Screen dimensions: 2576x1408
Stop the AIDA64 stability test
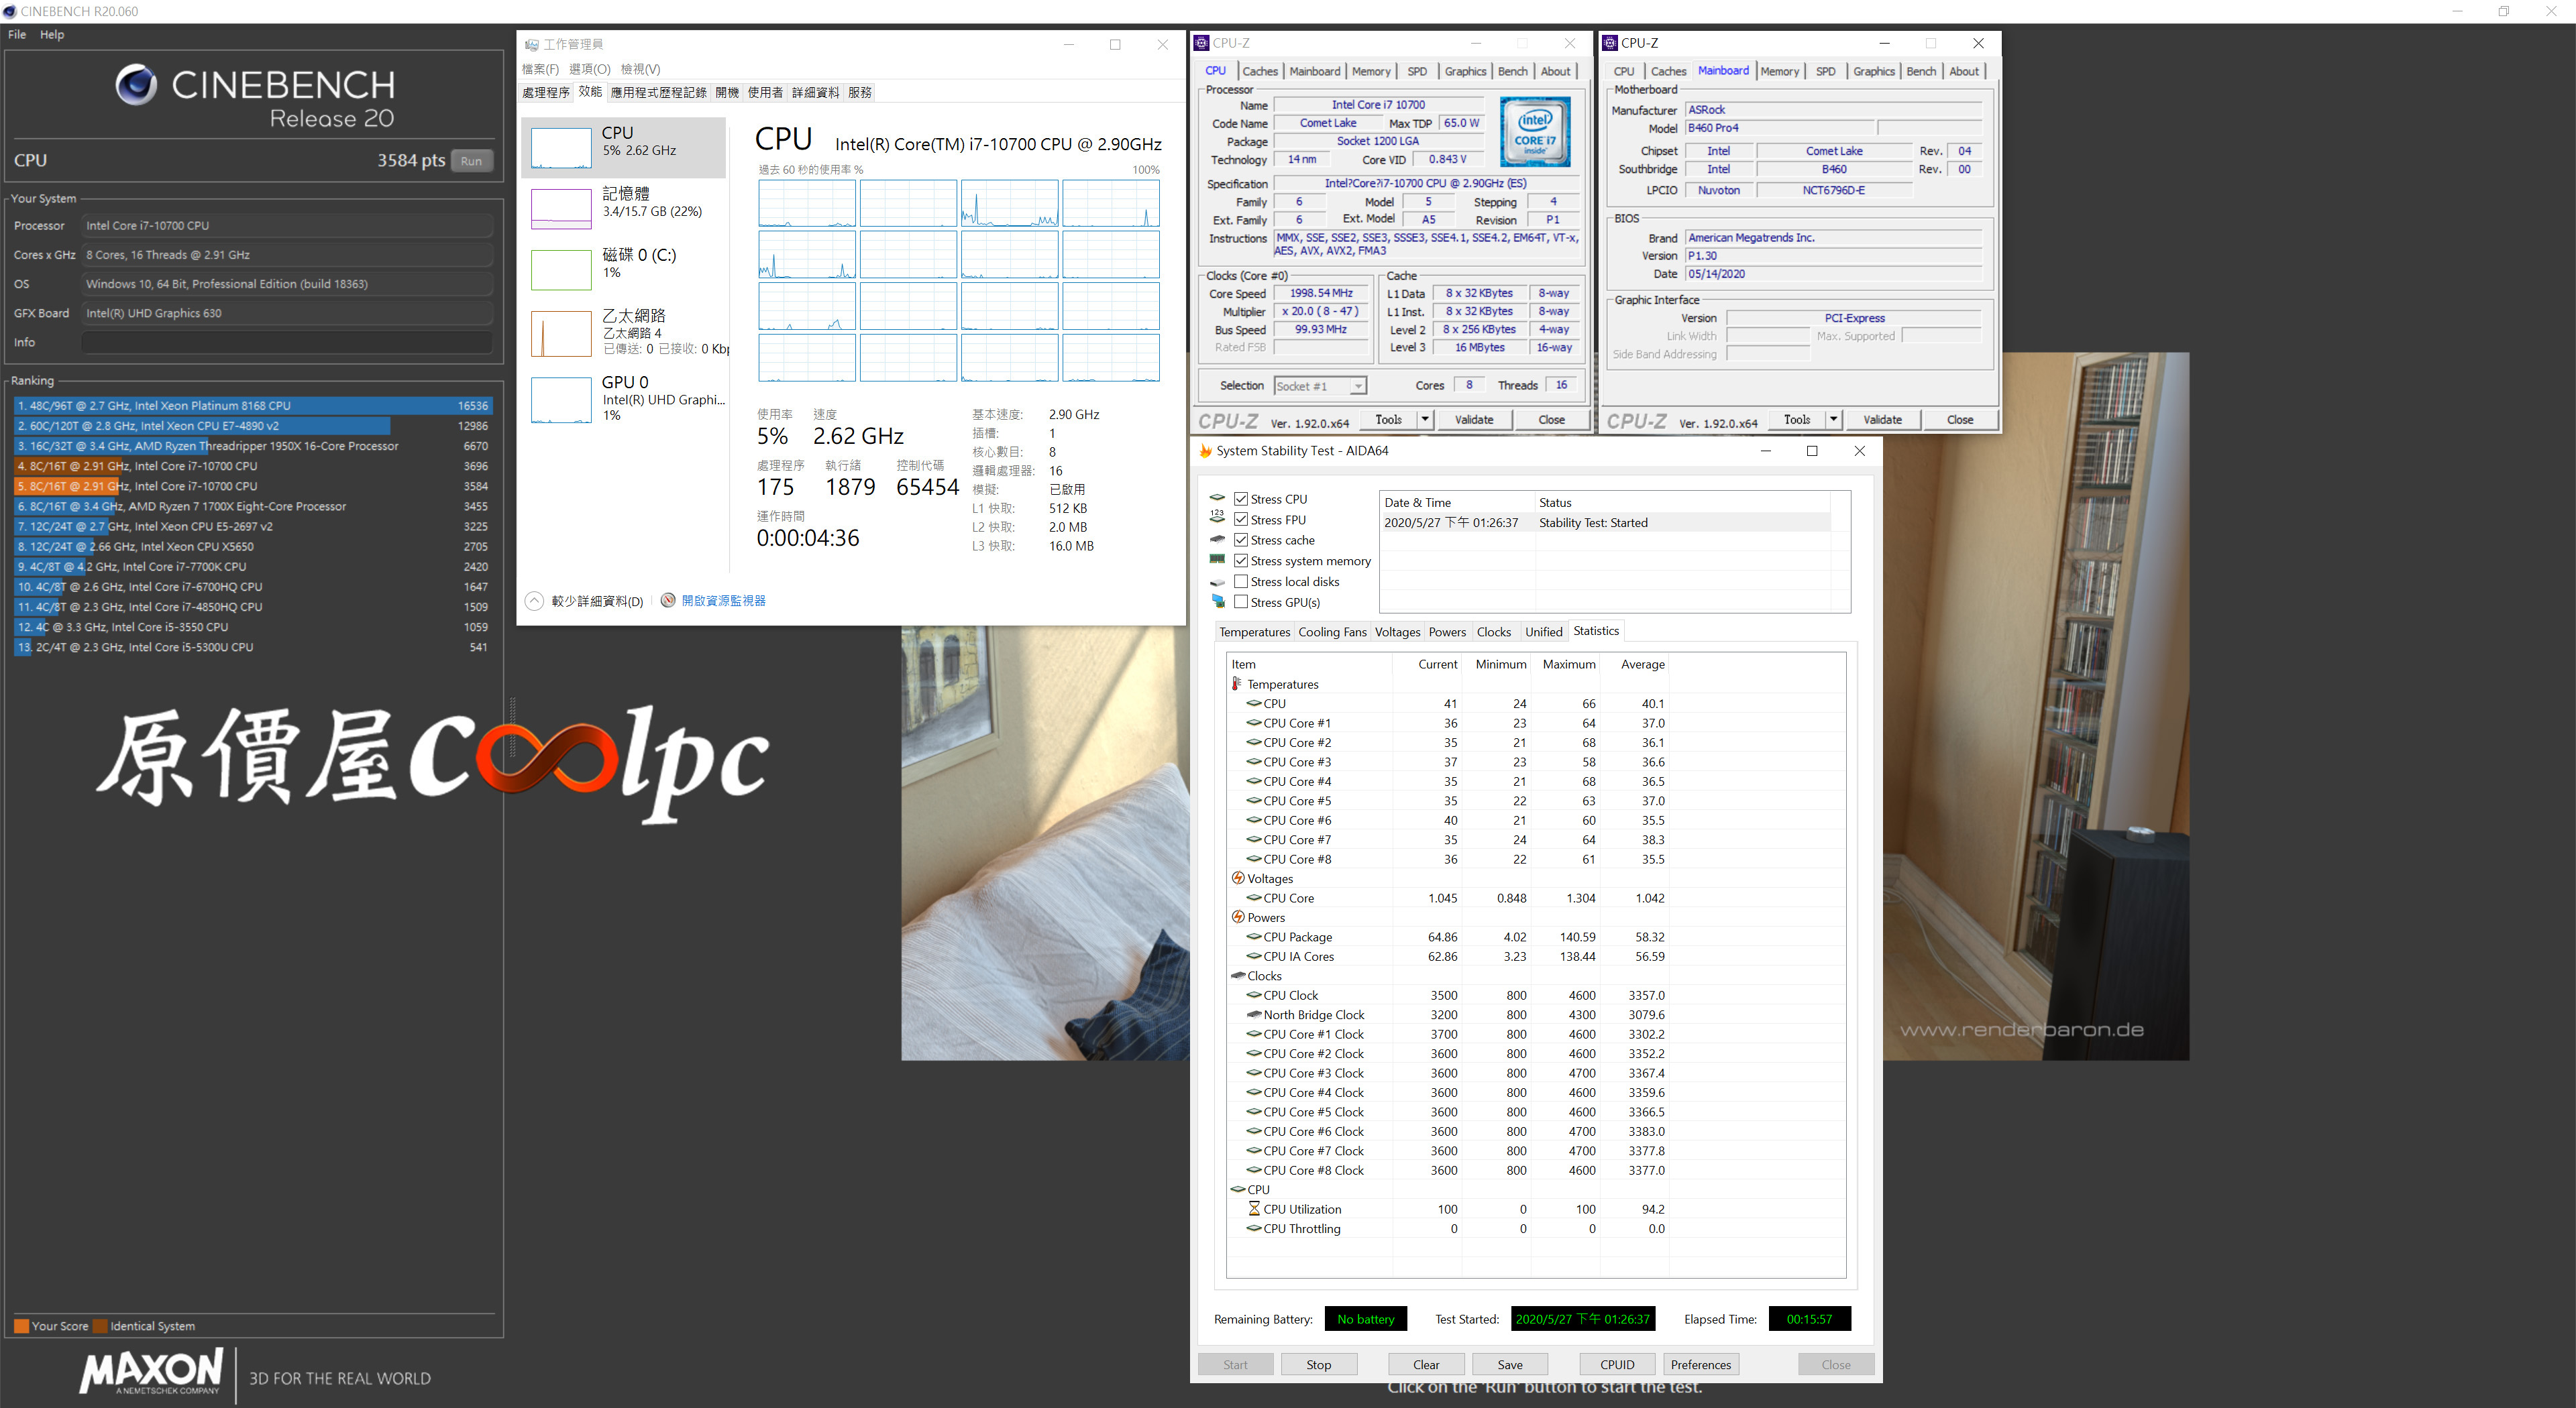click(1318, 1364)
